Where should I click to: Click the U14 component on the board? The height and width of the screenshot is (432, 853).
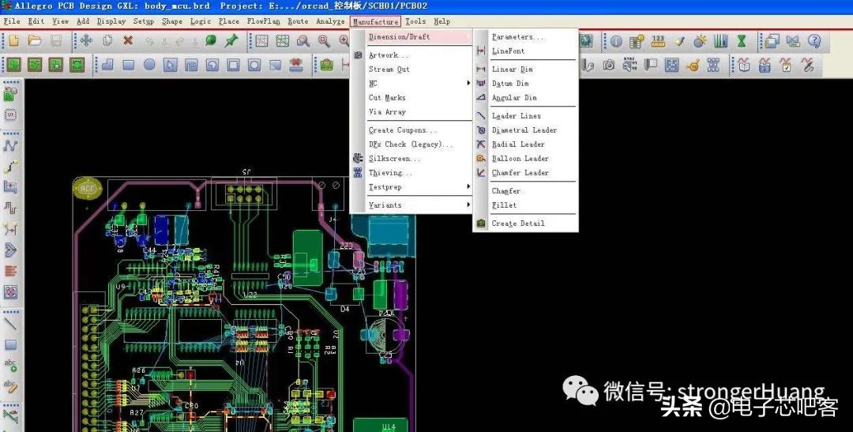click(389, 426)
